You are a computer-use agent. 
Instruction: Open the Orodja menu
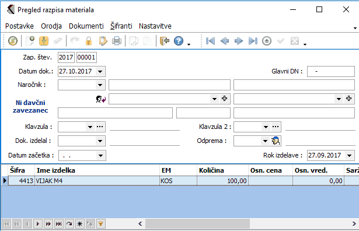[x=51, y=26]
